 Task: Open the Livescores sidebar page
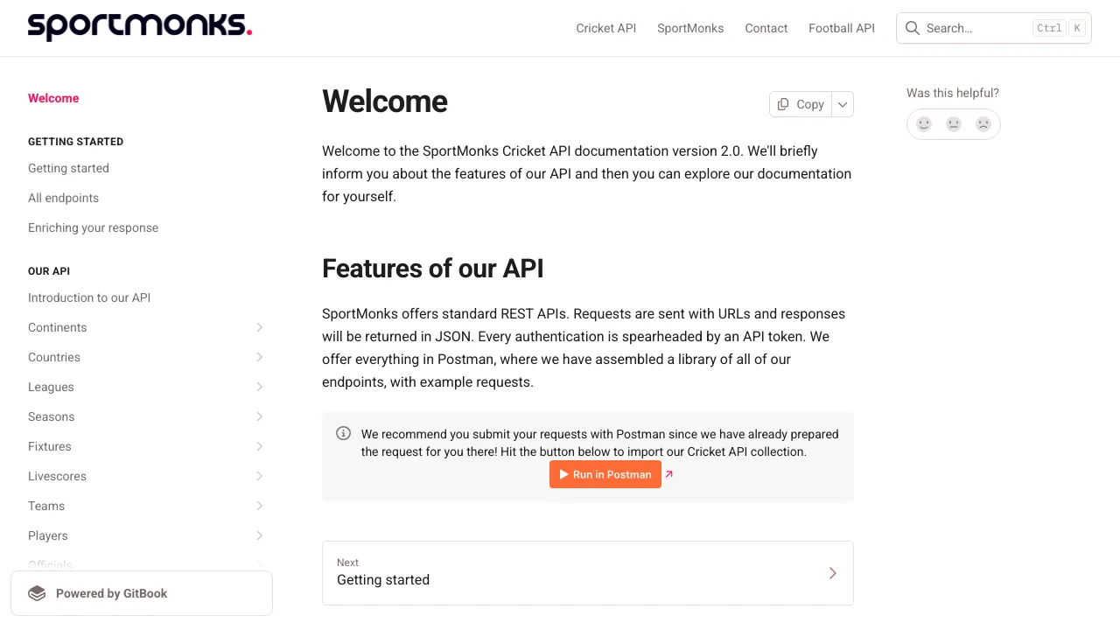57,476
